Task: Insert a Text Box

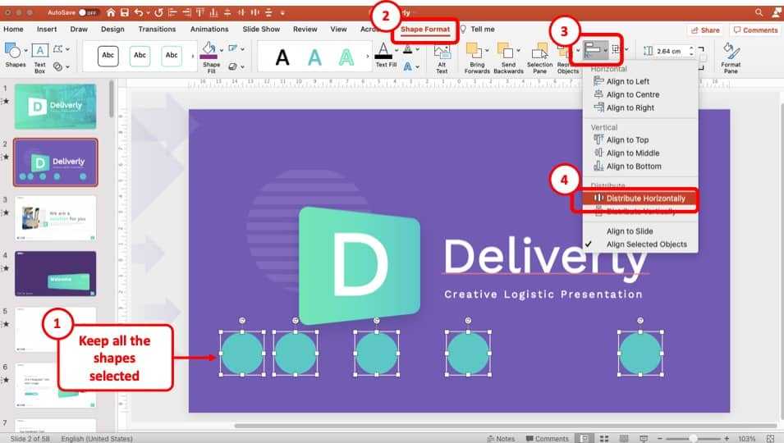Action: point(39,54)
